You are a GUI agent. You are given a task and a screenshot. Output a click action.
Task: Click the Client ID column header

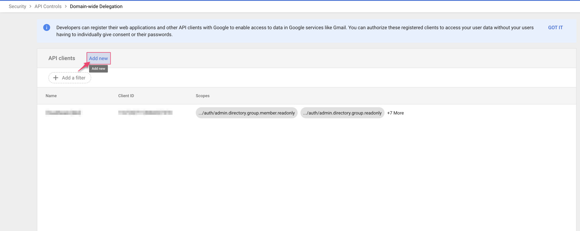coord(126,96)
